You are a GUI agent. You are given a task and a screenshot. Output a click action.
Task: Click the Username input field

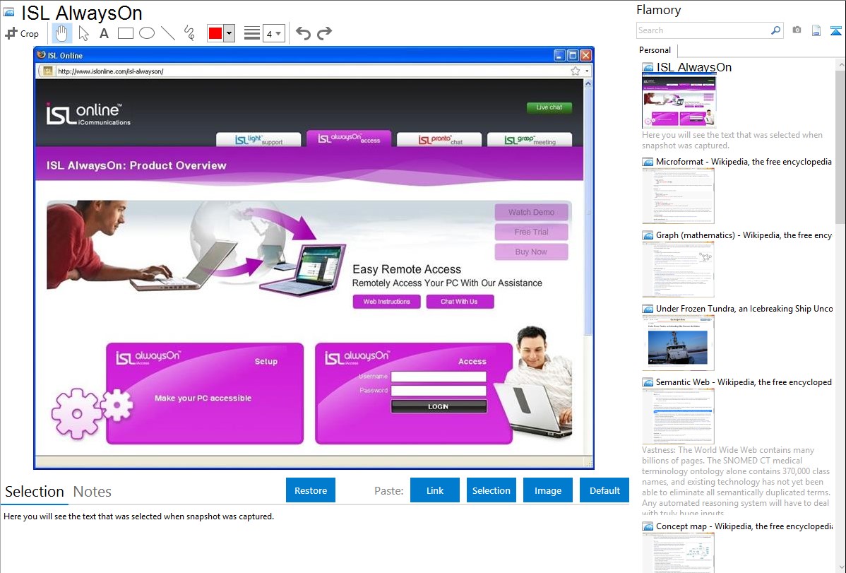pyautogui.click(x=439, y=377)
